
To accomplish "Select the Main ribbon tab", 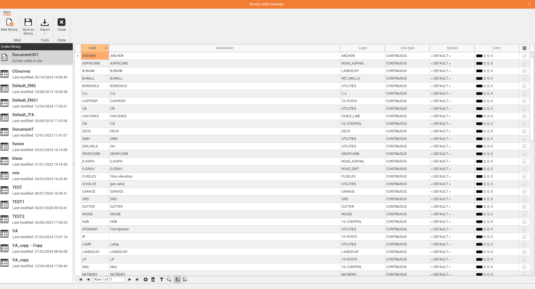I will 7,12.
